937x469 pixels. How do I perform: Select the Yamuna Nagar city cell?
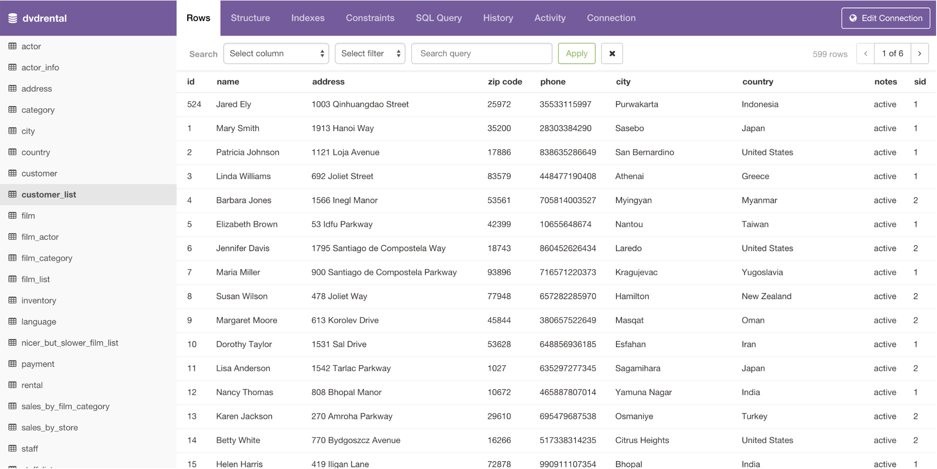click(x=643, y=392)
